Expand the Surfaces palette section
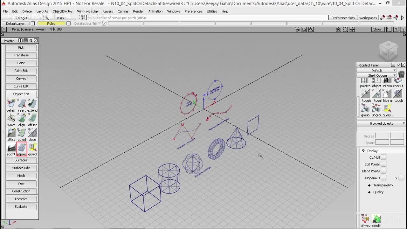 click(21, 160)
